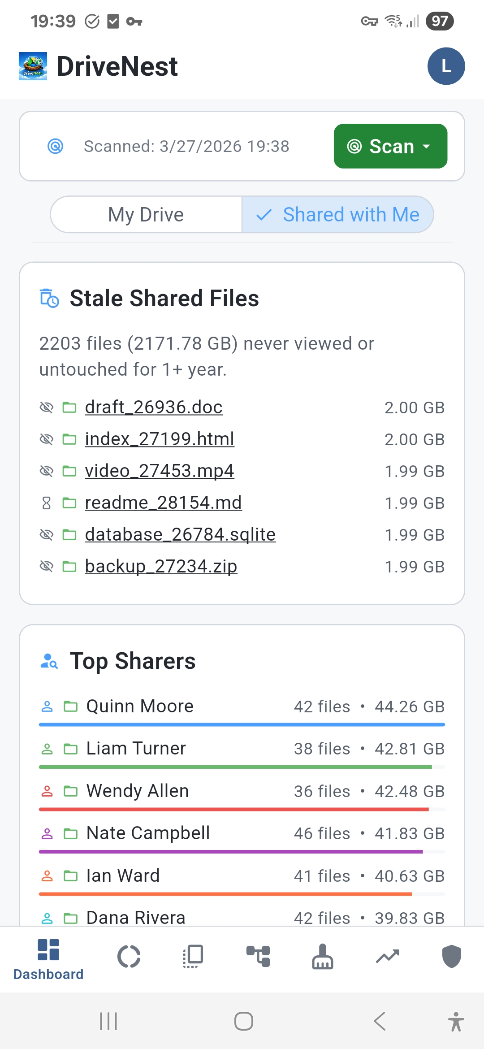Open the folder icon for Ian Ward

coord(70,876)
